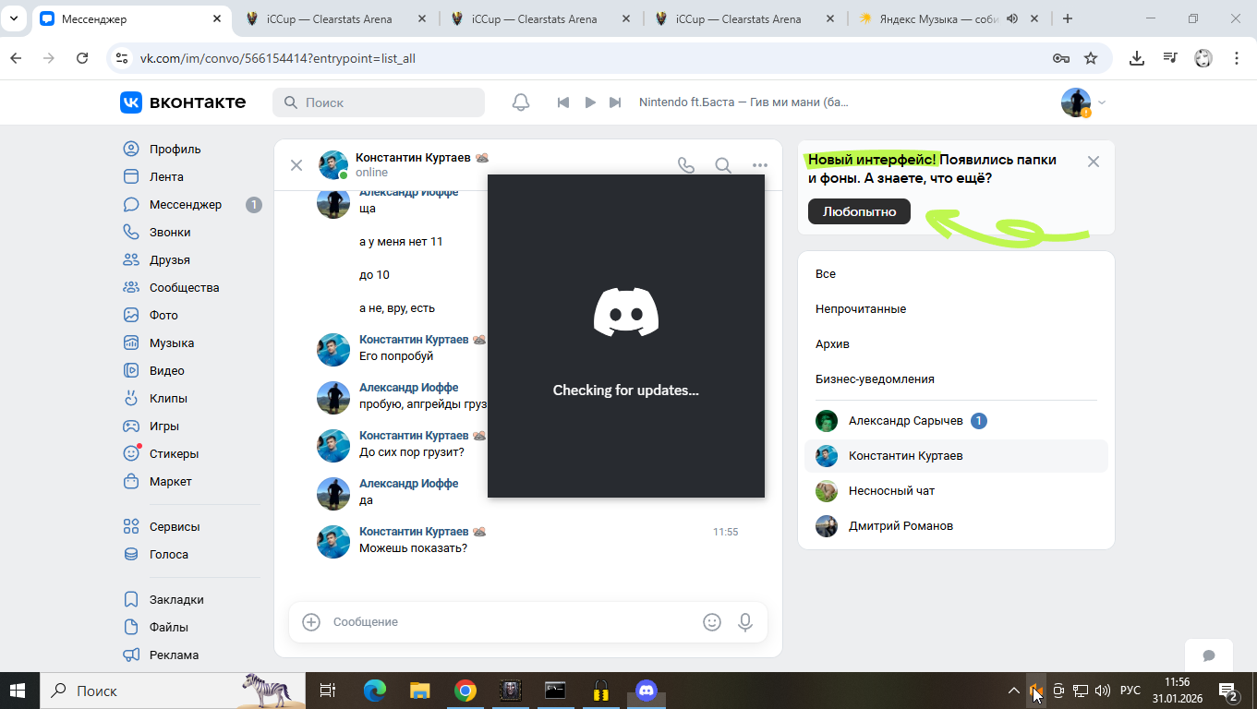
Task: Open the chat with Дмитрий Романов
Action: point(956,526)
